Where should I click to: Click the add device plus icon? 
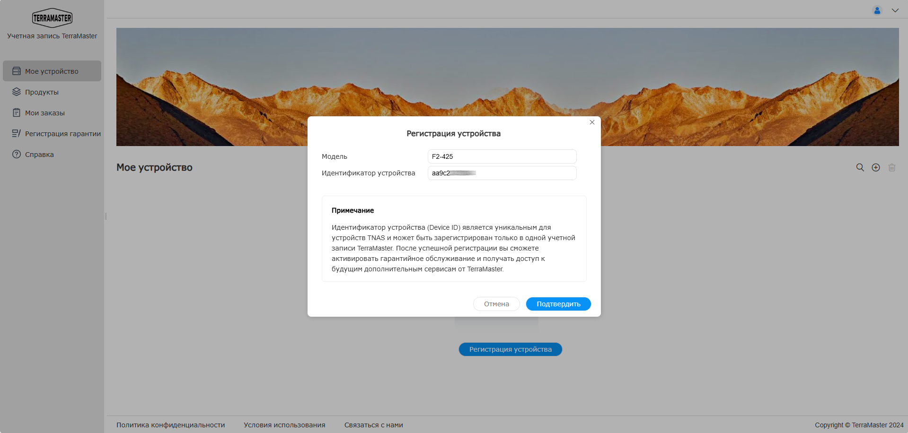[876, 167]
